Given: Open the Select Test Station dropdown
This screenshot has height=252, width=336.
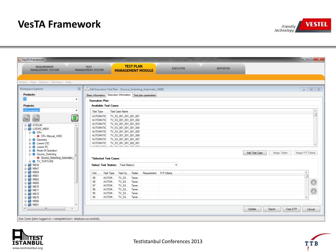Looking at the screenshot, I should pos(176,165).
